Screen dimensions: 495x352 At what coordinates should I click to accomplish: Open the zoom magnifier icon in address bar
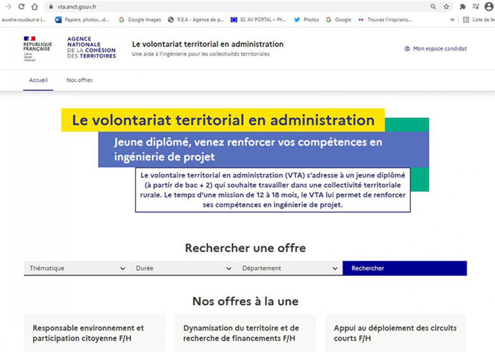click(433, 7)
